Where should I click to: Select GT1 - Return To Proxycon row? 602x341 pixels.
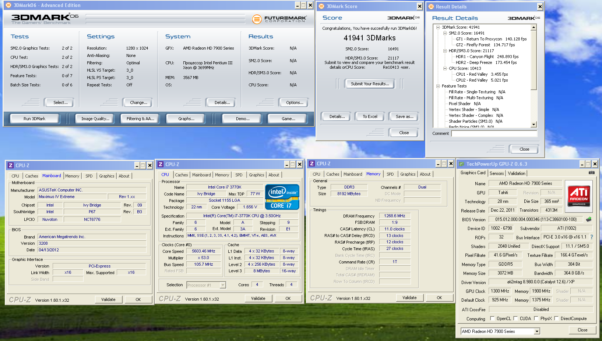pos(491,39)
